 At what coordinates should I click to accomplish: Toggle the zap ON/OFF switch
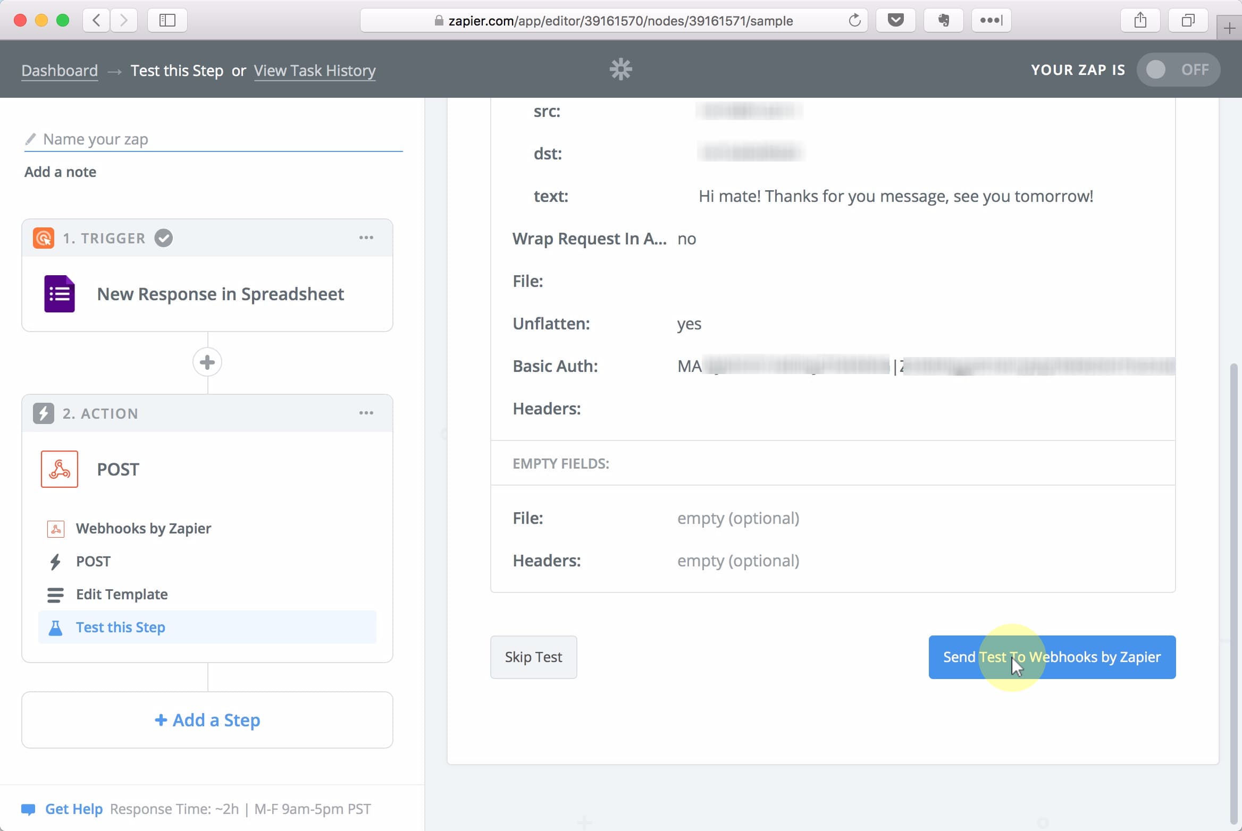click(1178, 70)
